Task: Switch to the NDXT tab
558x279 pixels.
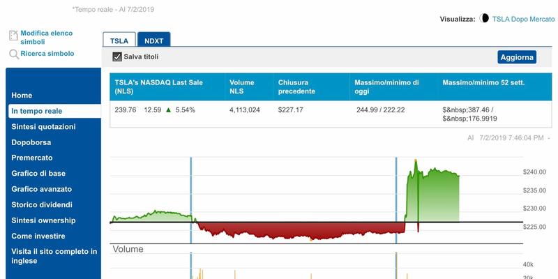Action: [153, 40]
